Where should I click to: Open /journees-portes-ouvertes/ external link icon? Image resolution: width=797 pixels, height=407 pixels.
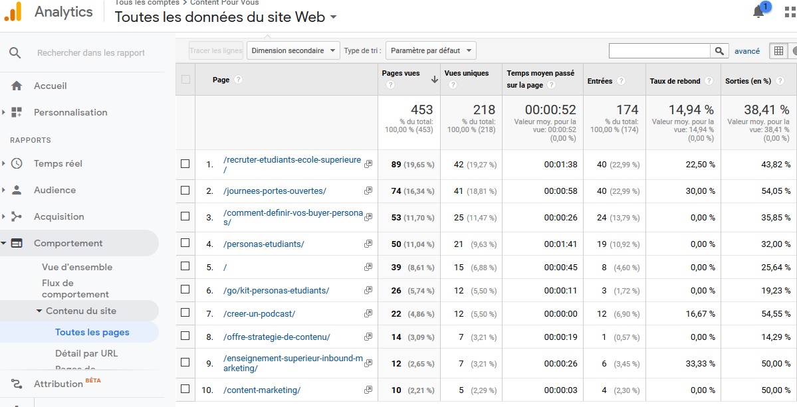pyautogui.click(x=368, y=191)
